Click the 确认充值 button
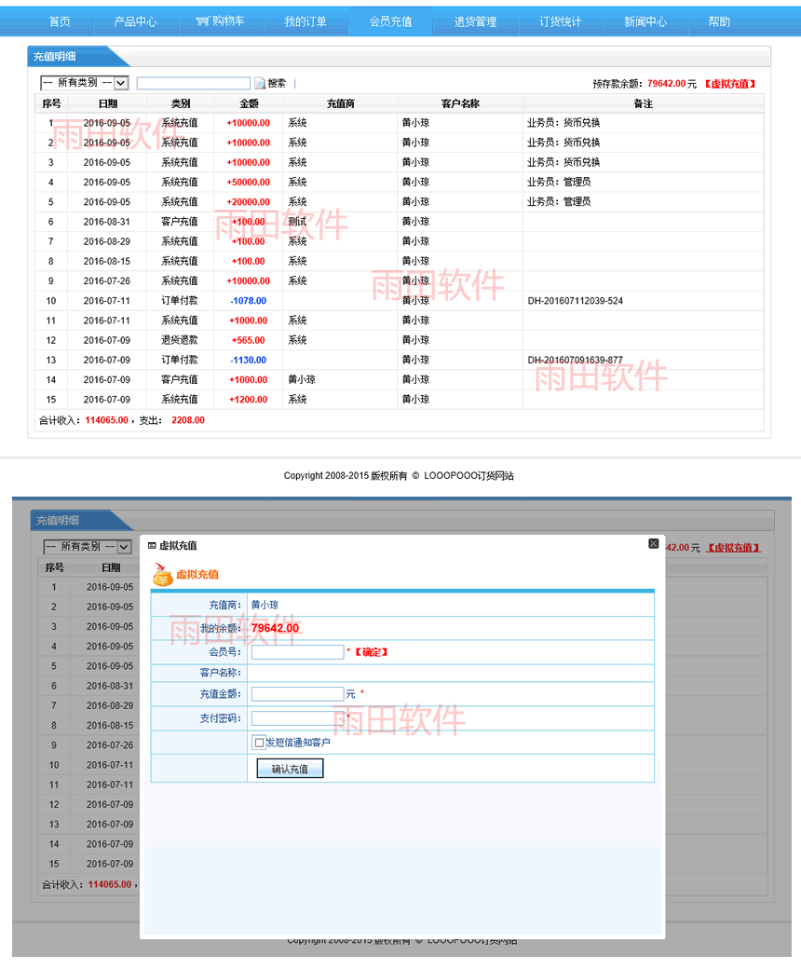This screenshot has width=801, height=969. click(290, 769)
